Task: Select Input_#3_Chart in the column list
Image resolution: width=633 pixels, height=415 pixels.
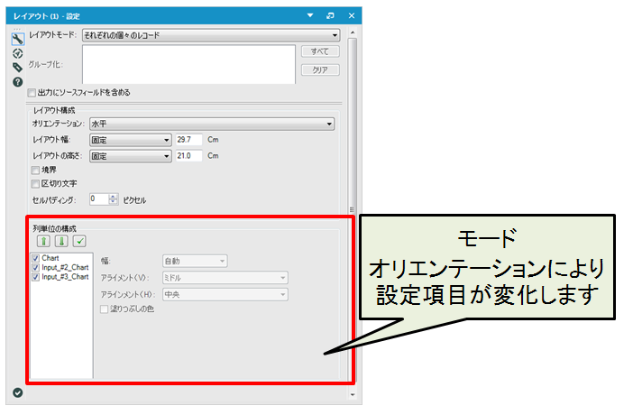Action: pos(65,277)
